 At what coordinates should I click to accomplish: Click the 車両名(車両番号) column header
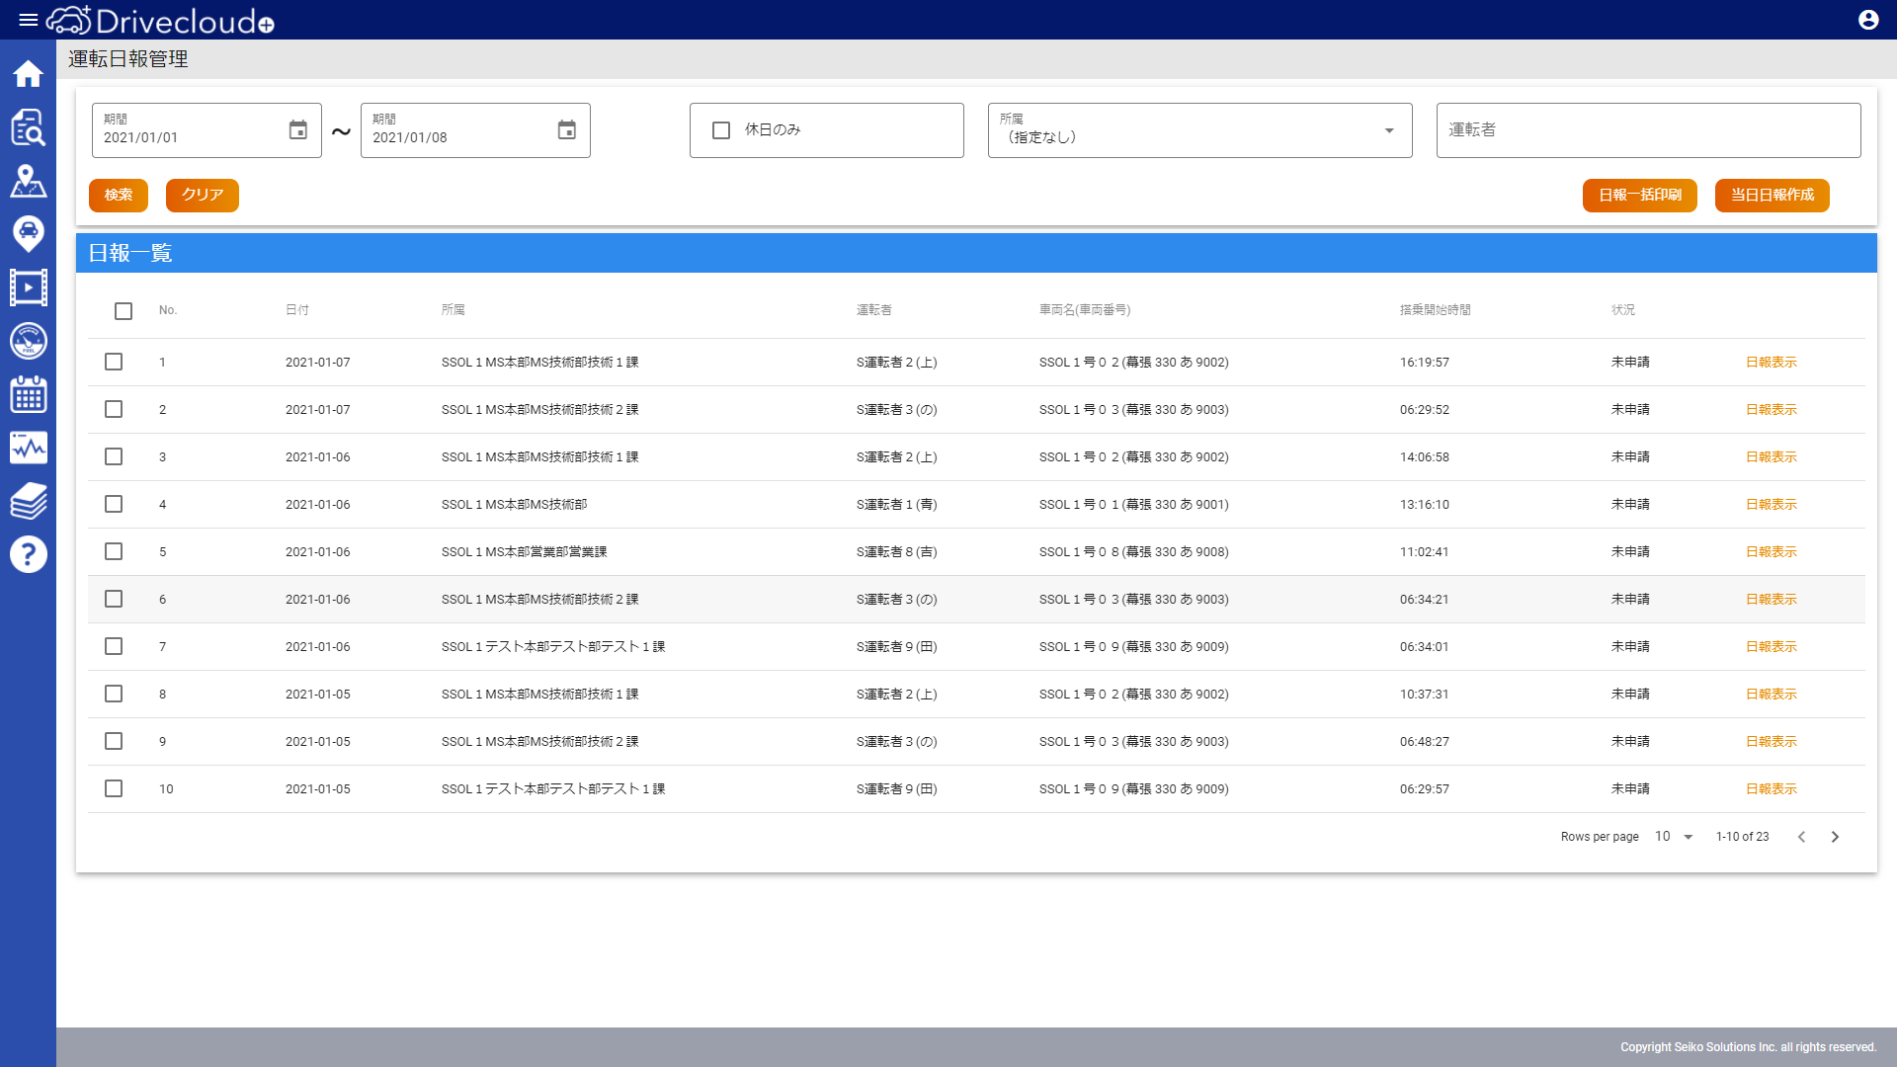click(x=1085, y=310)
